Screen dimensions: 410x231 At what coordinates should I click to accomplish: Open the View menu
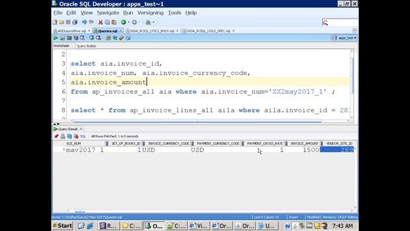(x=86, y=13)
